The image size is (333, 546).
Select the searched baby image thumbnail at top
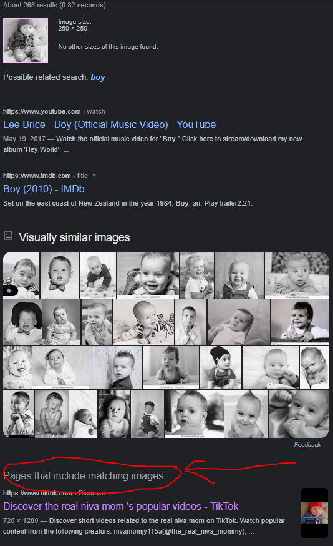point(26,41)
